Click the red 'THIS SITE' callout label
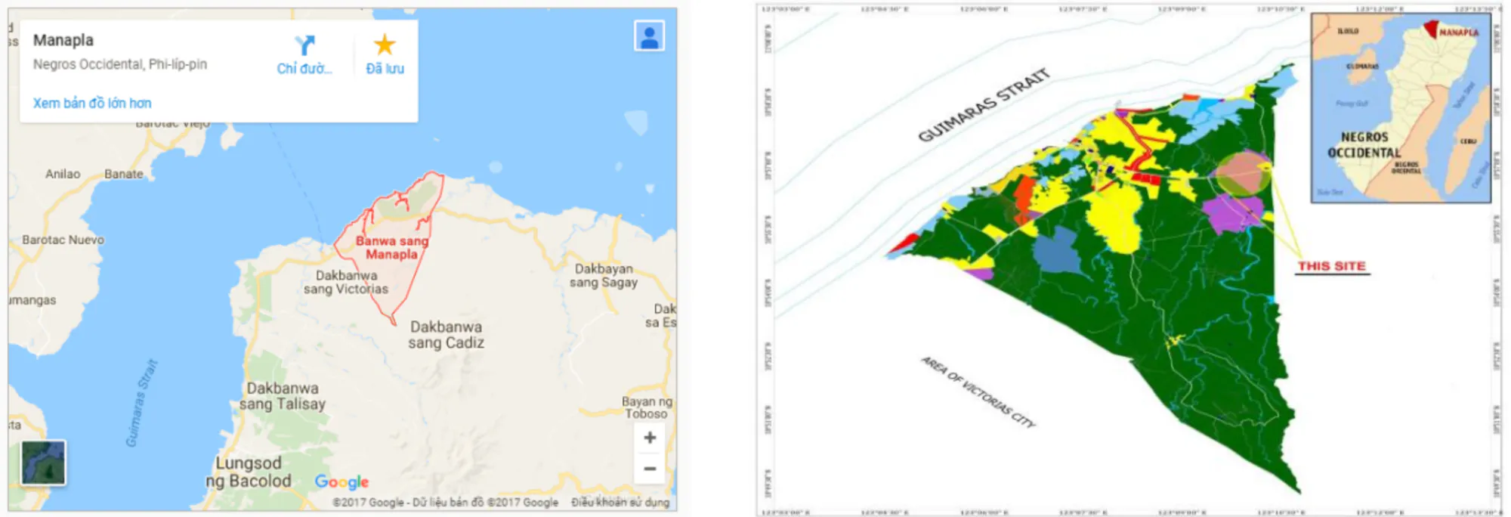Viewport: 1511px width, 517px height. click(1332, 266)
